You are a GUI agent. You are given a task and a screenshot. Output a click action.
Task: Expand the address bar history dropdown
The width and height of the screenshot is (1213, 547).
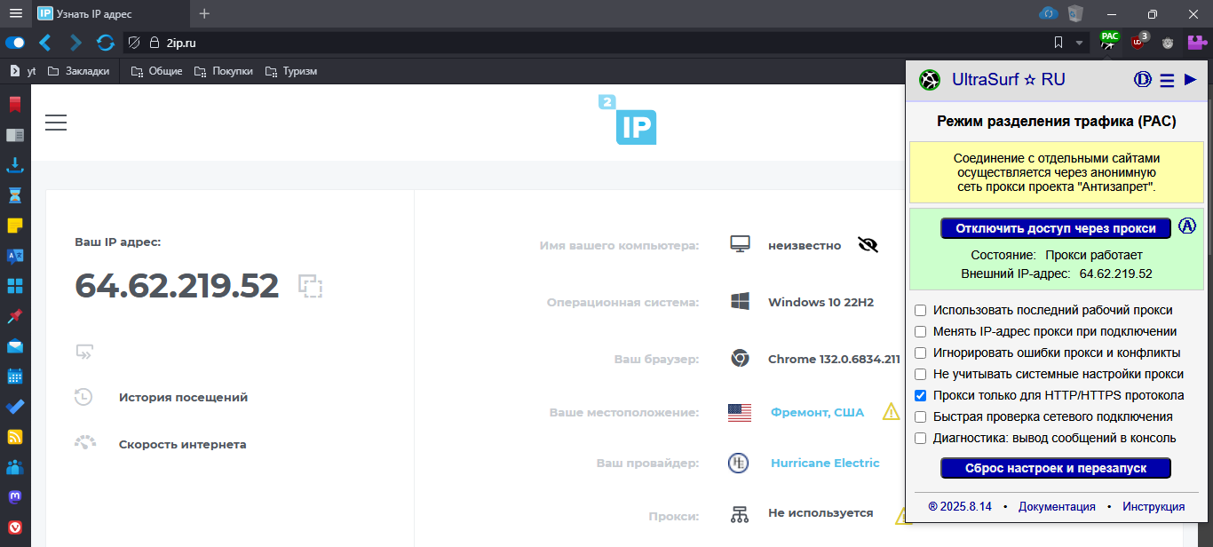[1079, 42]
